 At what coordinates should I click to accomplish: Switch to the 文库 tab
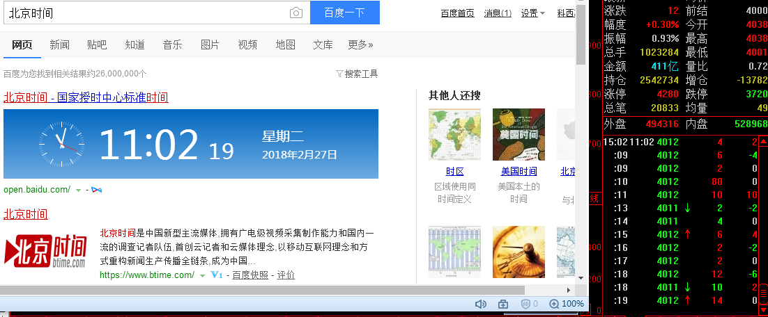click(323, 45)
